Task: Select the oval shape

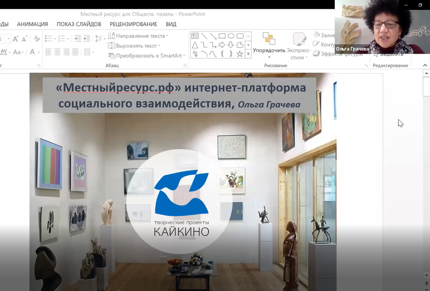Action: coord(231,36)
